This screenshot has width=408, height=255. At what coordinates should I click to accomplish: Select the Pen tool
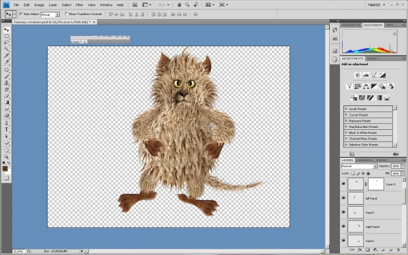(6, 123)
